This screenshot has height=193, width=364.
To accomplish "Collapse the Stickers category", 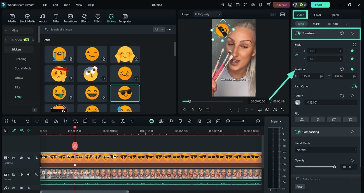I will point(6,49).
